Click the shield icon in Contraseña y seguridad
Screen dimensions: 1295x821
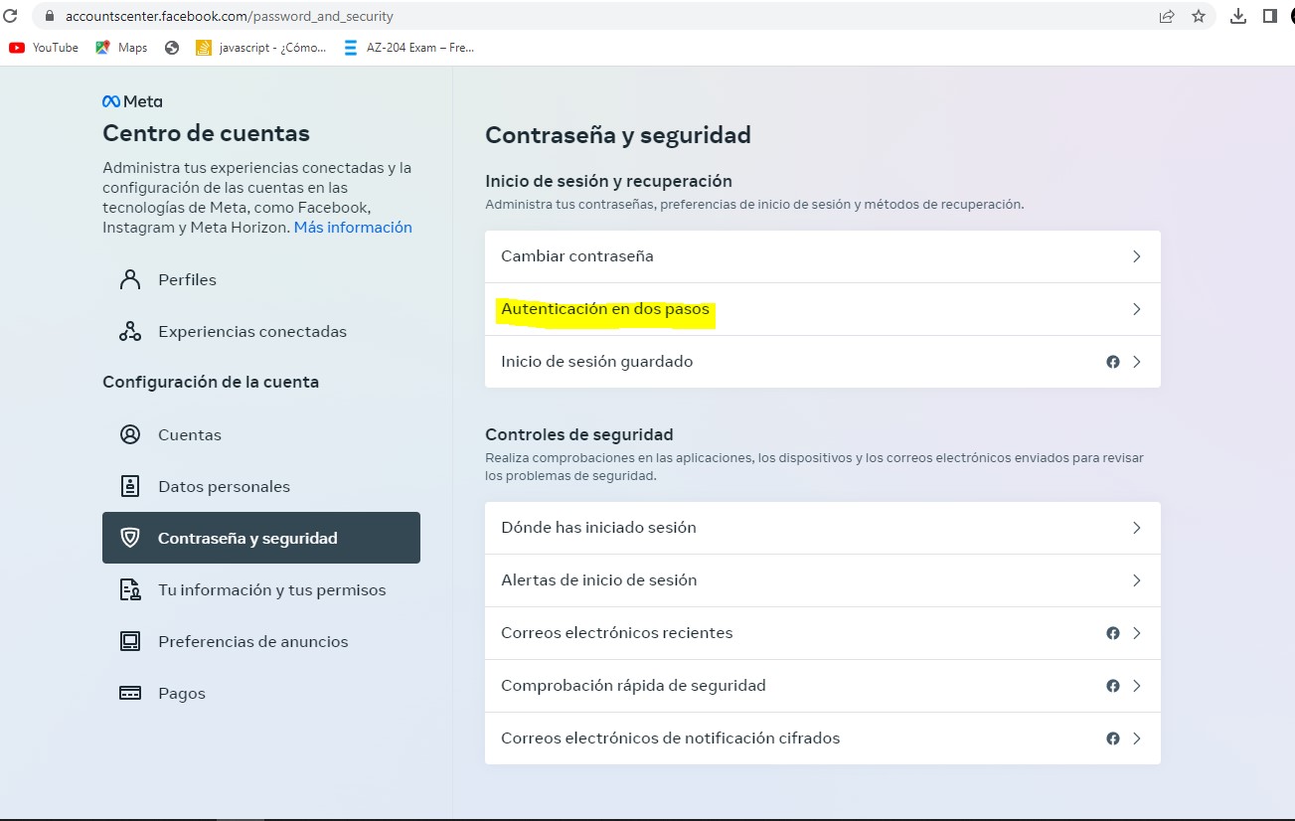tap(130, 538)
